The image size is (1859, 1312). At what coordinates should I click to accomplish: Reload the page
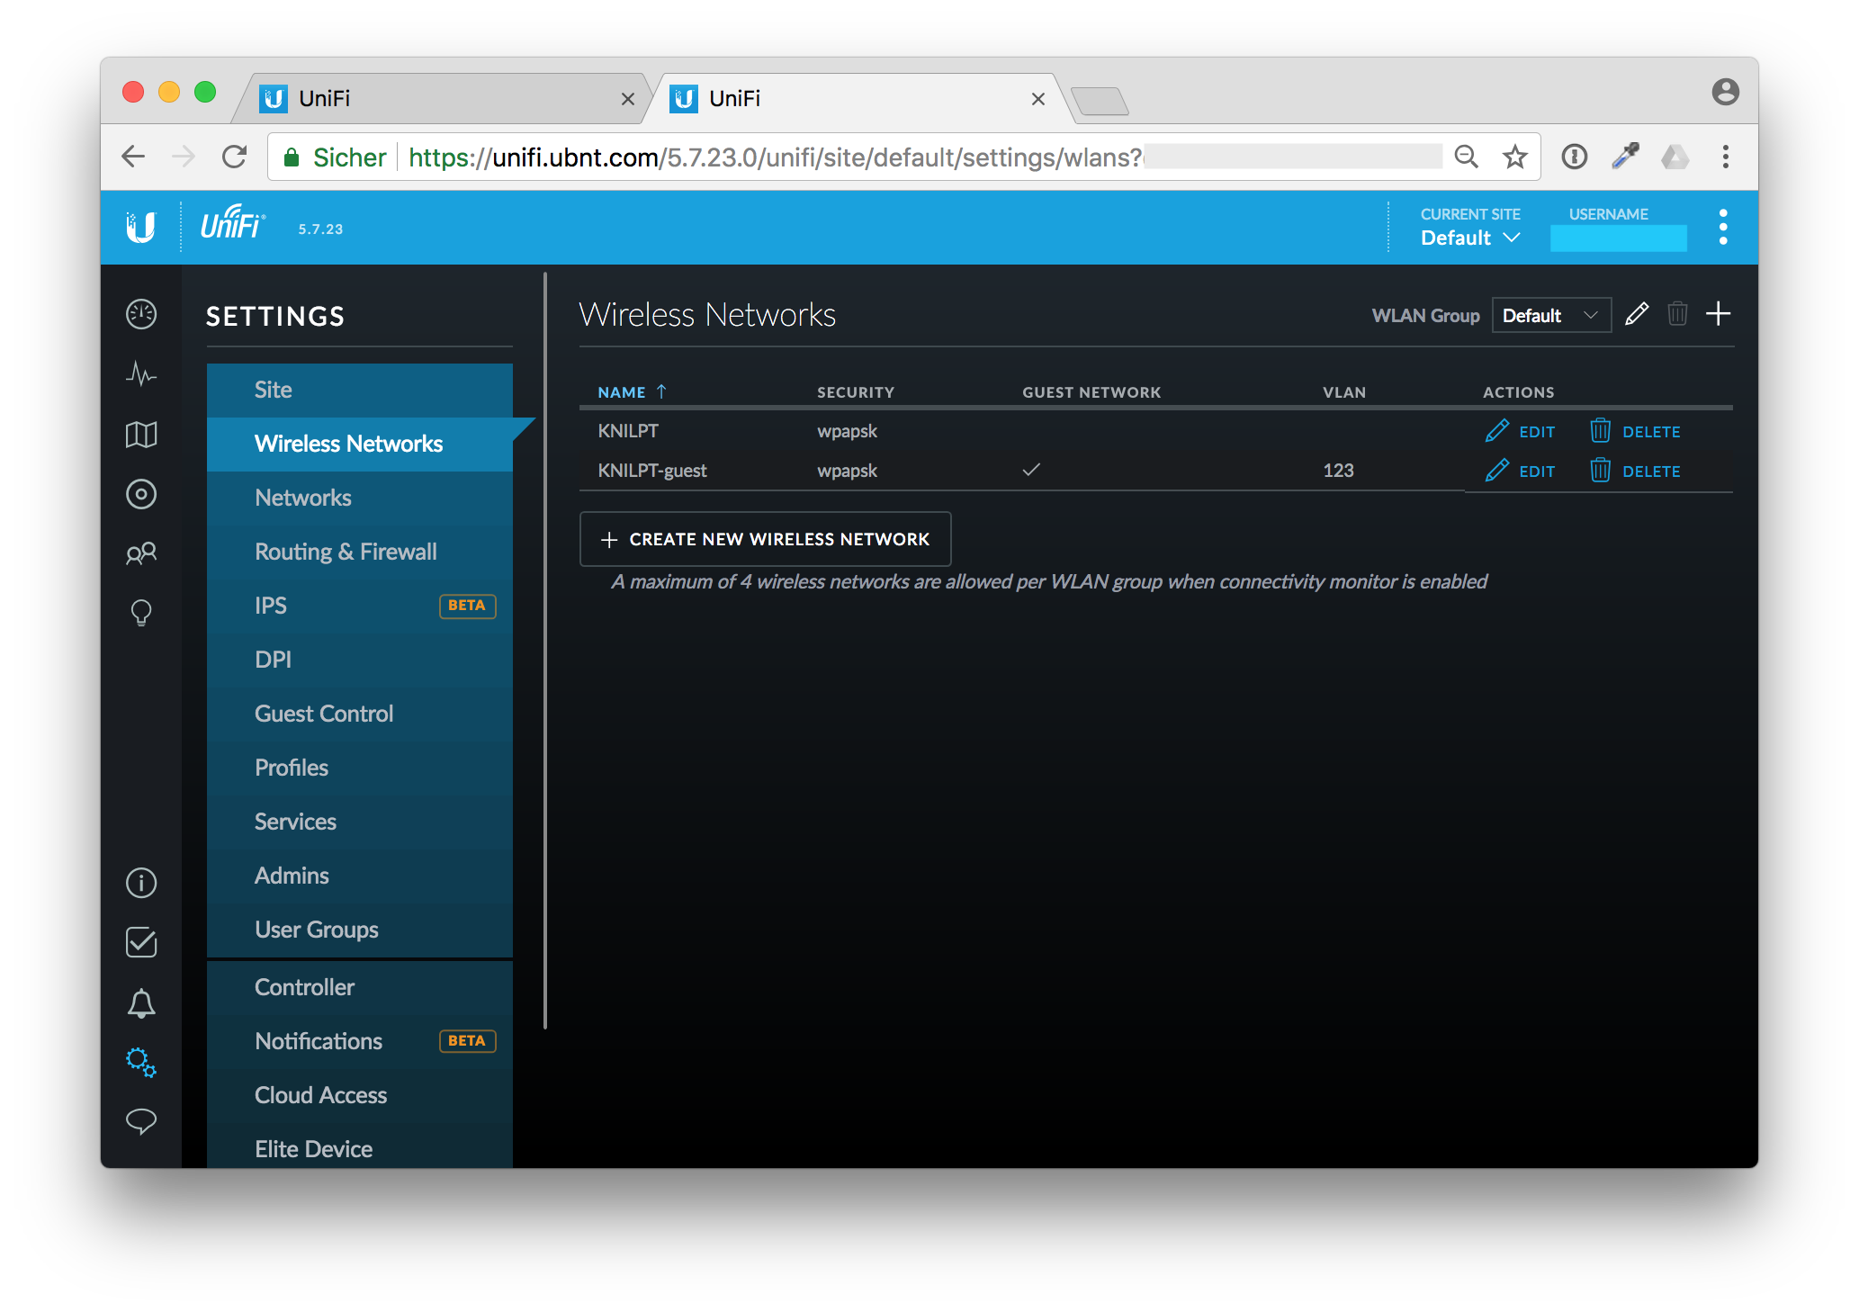(x=235, y=157)
